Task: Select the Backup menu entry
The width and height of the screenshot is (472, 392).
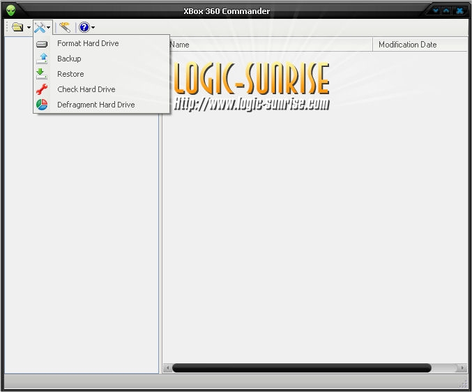Action: pyautogui.click(x=102, y=59)
